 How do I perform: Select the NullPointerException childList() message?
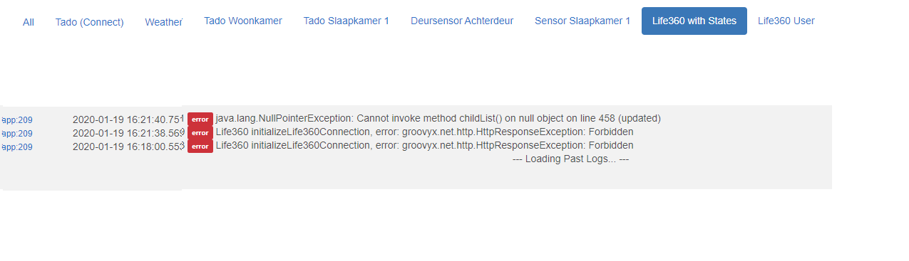(438, 118)
